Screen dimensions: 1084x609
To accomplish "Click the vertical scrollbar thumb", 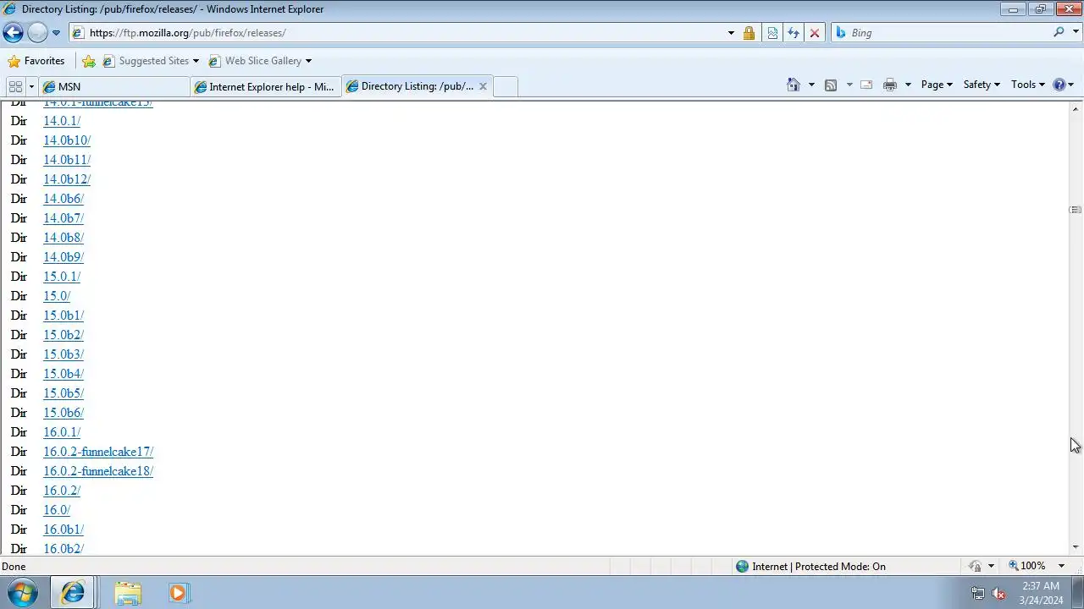I will pyautogui.click(x=1076, y=210).
